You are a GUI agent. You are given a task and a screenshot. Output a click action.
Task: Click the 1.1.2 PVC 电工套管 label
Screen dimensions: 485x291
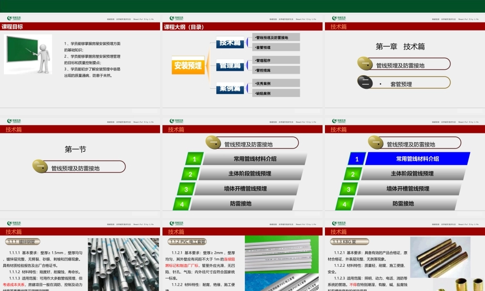(x=187, y=242)
